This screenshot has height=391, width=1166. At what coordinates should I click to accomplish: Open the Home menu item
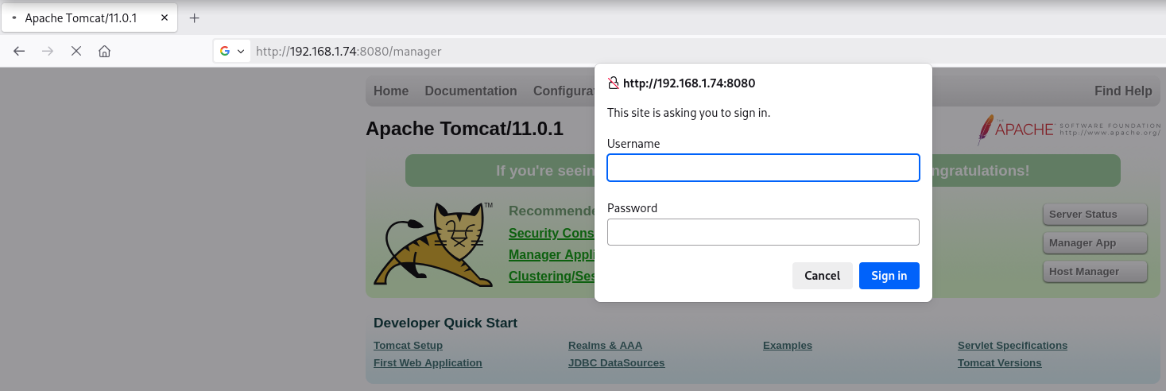[x=390, y=91]
